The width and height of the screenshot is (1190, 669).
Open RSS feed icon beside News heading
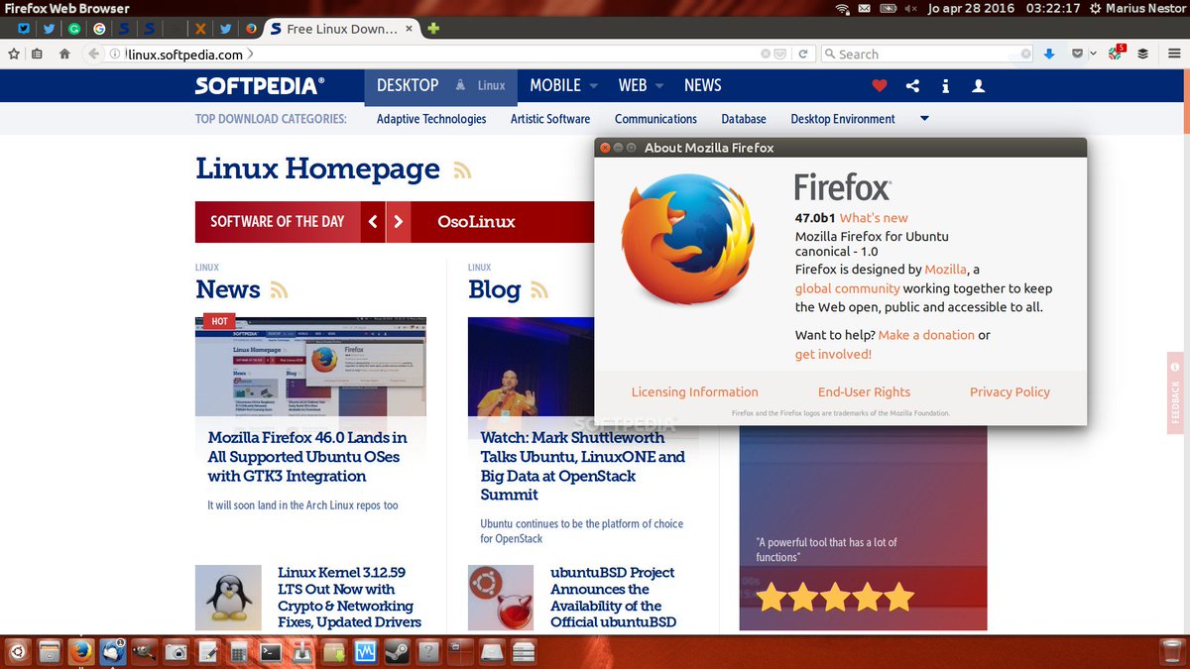coord(279,290)
